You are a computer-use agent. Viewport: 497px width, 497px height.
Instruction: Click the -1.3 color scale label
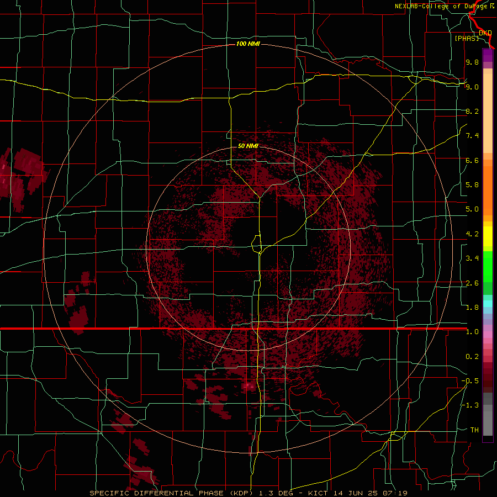pyautogui.click(x=470, y=405)
